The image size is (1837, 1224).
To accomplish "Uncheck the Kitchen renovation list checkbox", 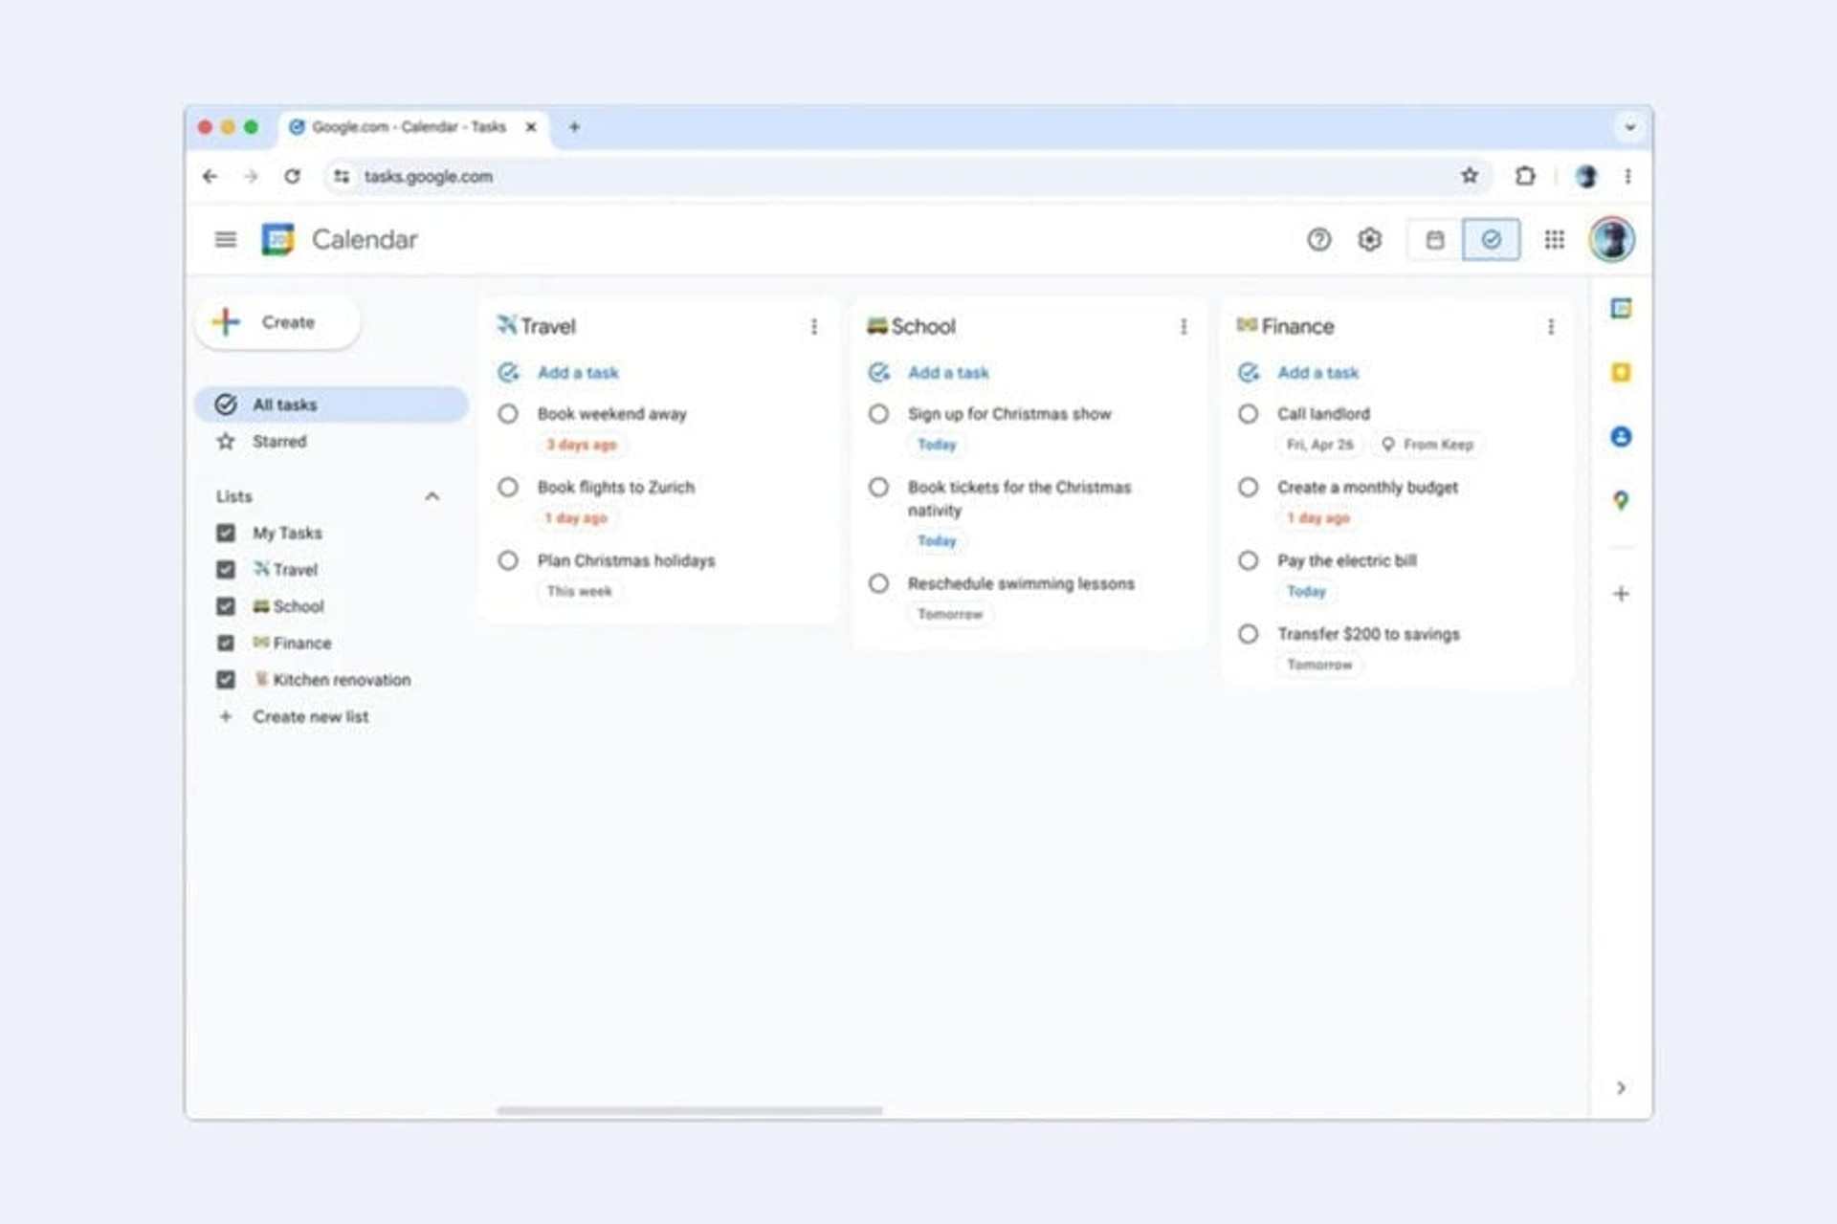I will [x=226, y=680].
